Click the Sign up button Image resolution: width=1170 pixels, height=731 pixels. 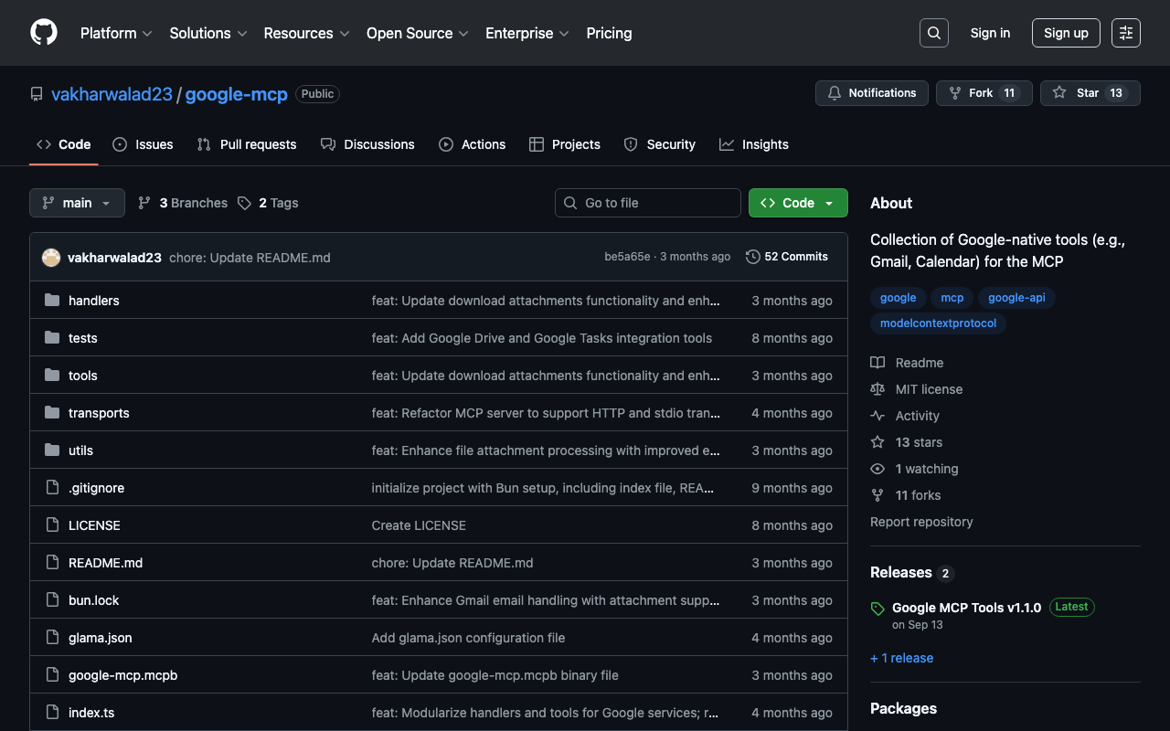click(1066, 33)
